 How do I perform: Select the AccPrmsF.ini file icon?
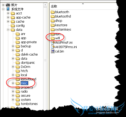tap(53, 42)
